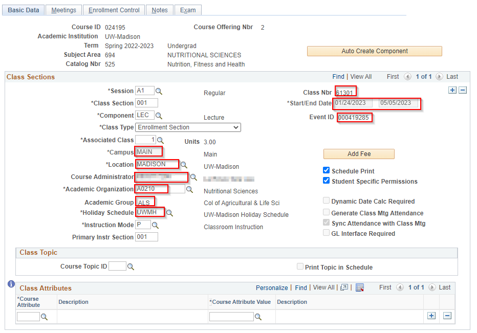This screenshot has height=333, width=477.
Task: Delete the current Class Sections row
Action: pos(463,90)
